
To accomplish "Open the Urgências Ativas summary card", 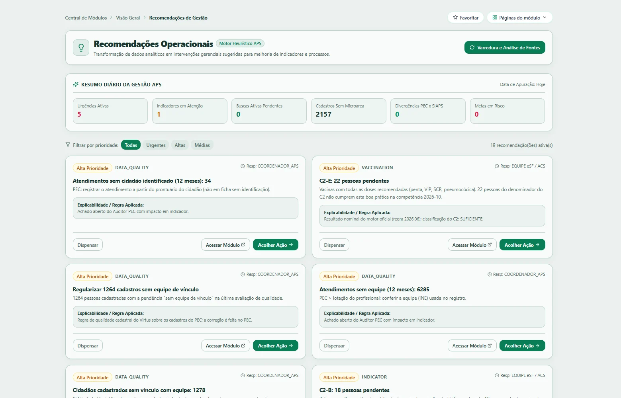I will 110,111.
